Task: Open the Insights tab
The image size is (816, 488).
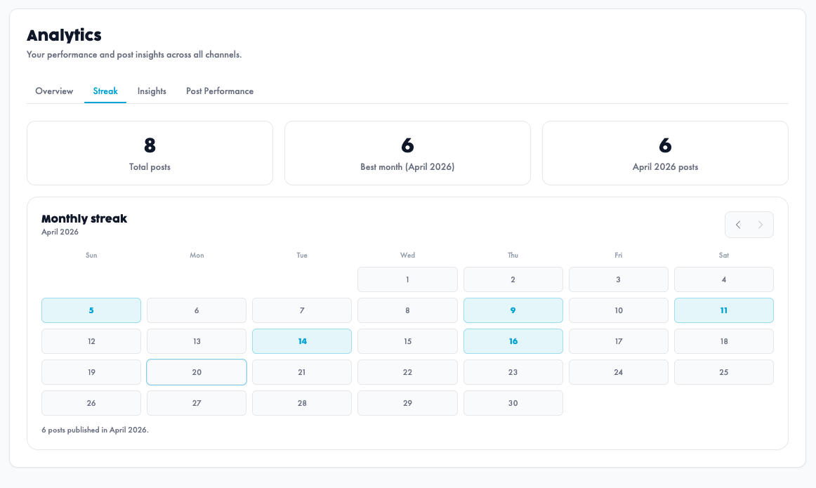Action: click(x=152, y=91)
